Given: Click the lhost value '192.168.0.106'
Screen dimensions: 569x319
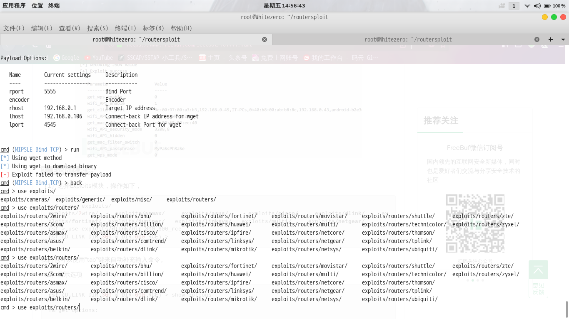Looking at the screenshot, I should [x=63, y=116].
